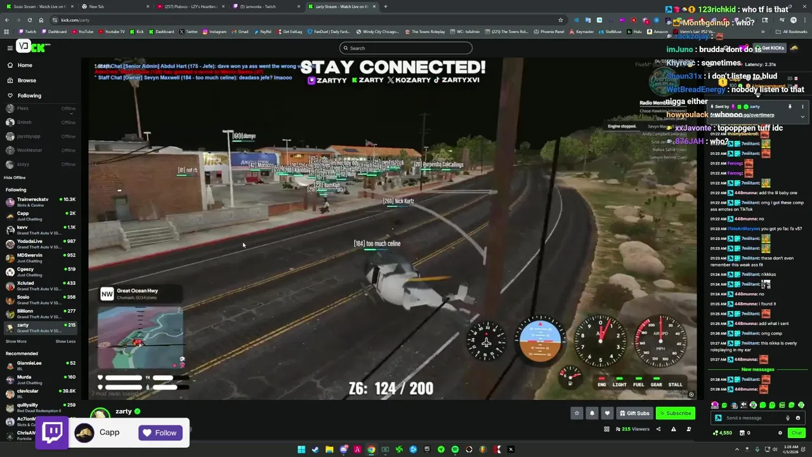
Task: Click the browser home button
Action: pyautogui.click(x=41, y=20)
